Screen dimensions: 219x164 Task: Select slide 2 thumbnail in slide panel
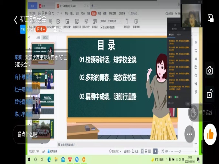point(43,79)
